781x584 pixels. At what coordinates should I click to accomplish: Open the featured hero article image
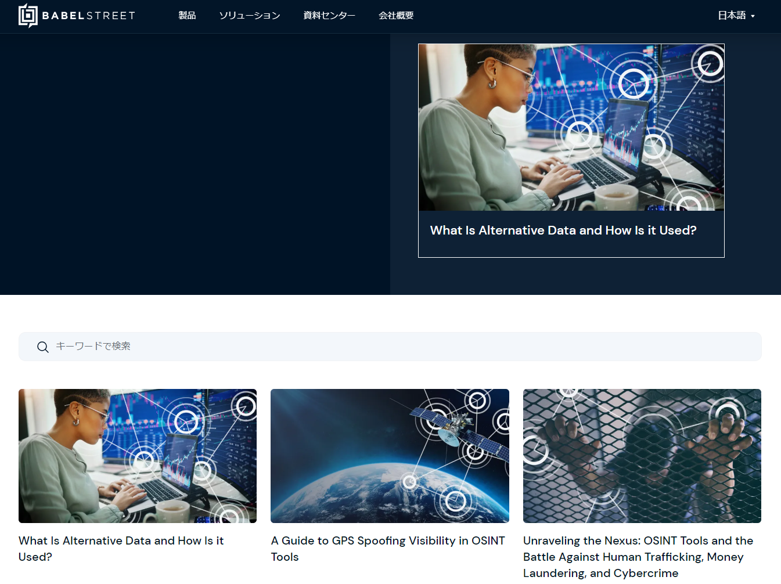(x=571, y=127)
